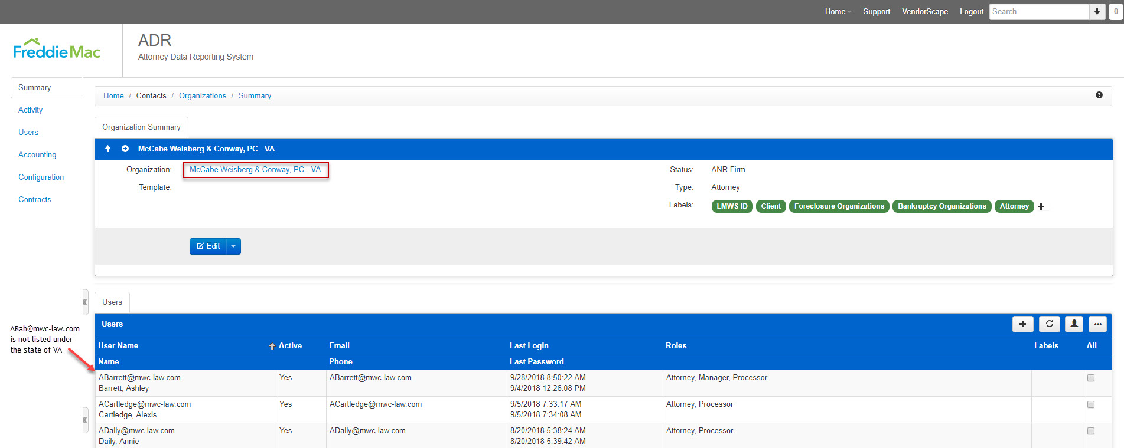Click Contacts breadcrumb text
1124x448 pixels.
point(151,96)
